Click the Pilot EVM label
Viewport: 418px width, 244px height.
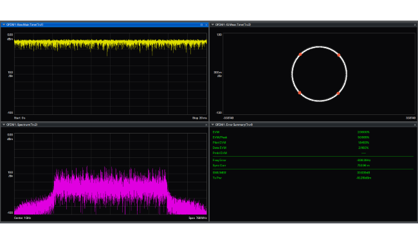pyautogui.click(x=219, y=143)
